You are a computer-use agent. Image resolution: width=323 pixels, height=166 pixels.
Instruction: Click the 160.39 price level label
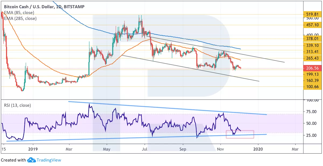(312, 80)
